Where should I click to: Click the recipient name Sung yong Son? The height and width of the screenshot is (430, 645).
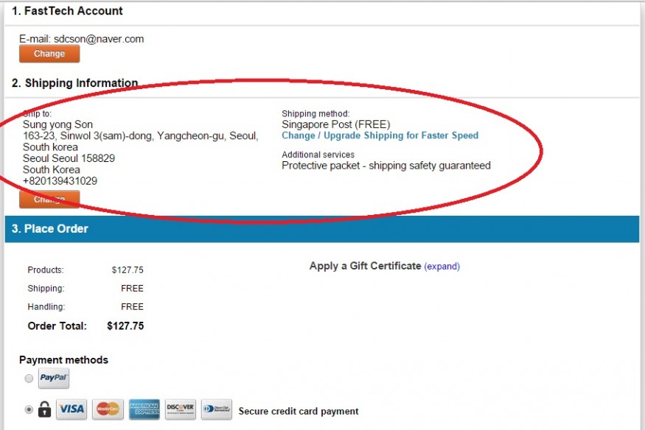pyautogui.click(x=57, y=124)
